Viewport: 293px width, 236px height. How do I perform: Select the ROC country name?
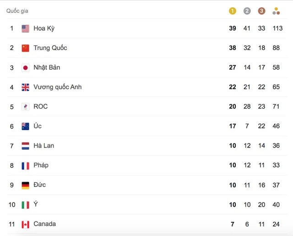[x=41, y=106]
